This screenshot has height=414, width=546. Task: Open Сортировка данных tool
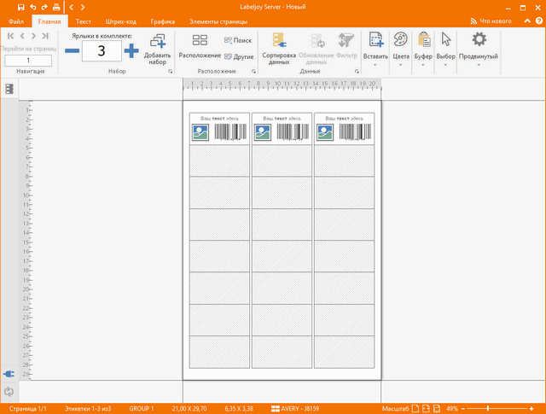pyautogui.click(x=279, y=40)
